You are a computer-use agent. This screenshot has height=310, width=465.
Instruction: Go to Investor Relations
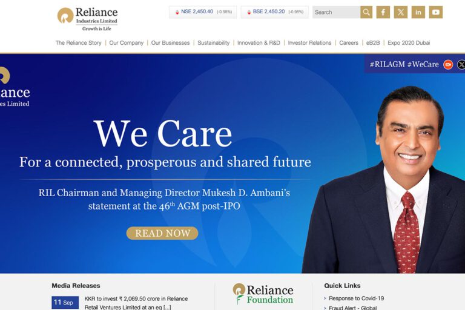[309, 43]
